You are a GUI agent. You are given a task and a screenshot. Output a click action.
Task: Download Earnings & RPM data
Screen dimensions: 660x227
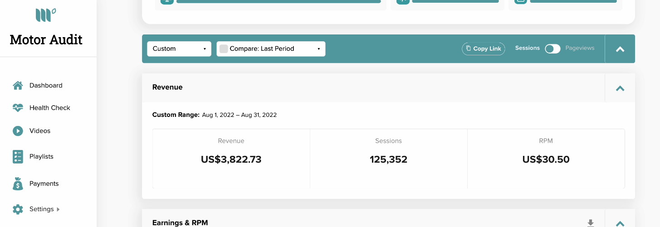coord(590,222)
